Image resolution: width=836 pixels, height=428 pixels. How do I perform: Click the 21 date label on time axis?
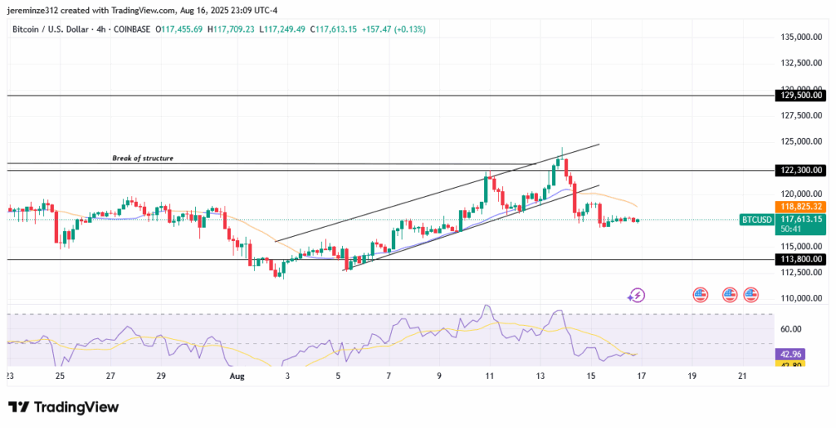click(x=743, y=377)
